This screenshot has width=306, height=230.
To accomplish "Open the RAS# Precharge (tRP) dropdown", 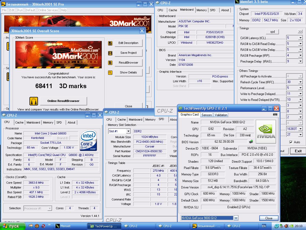I will [x=300, y=55].
